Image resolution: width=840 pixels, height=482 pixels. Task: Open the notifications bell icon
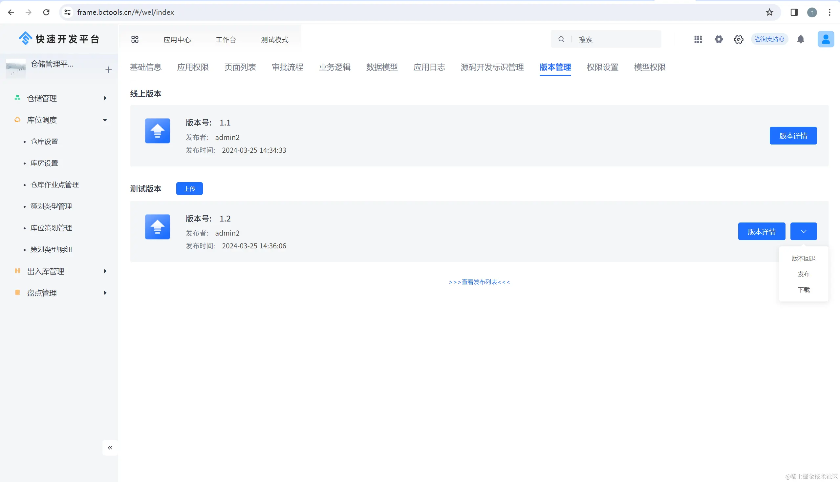(801, 39)
